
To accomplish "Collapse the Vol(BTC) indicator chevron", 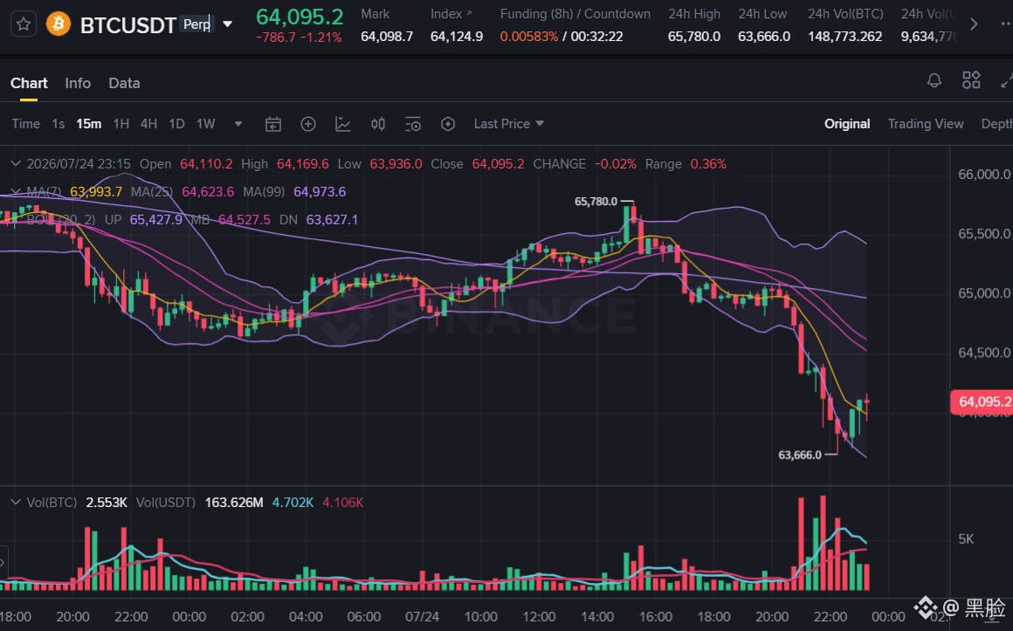I will [16, 503].
